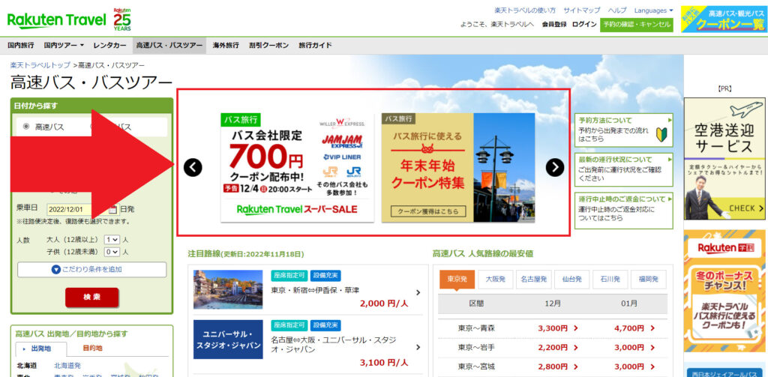Screen dimensions: 768x377
Task: Switch to the 名古屋発 tab
Action: click(533, 279)
